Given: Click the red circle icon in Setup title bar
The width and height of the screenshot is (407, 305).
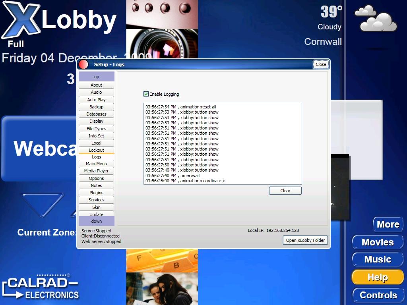Looking at the screenshot, I should (x=83, y=64).
